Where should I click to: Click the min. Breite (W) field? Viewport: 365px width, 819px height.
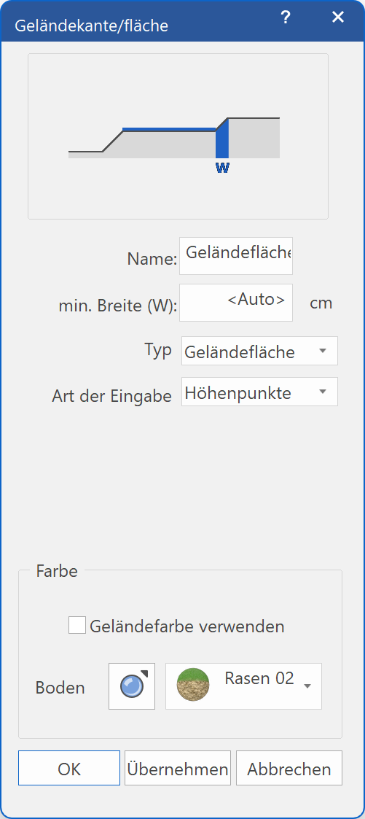[x=236, y=303]
